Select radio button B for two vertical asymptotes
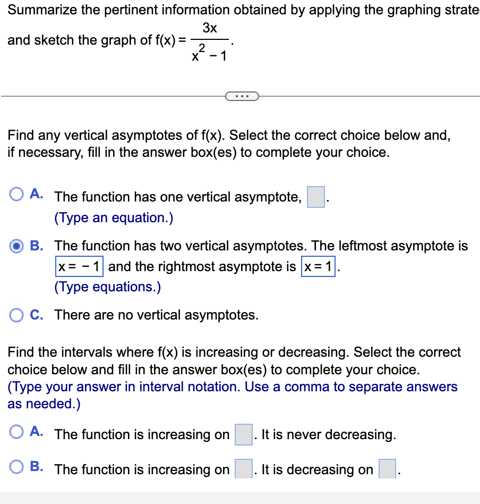 [16, 246]
